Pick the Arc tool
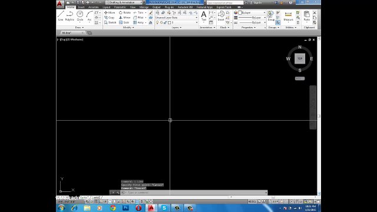 (90, 16)
